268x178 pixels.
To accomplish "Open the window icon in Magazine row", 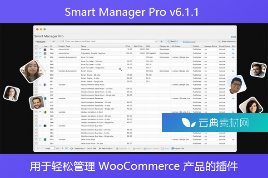I will pos(40,49).
